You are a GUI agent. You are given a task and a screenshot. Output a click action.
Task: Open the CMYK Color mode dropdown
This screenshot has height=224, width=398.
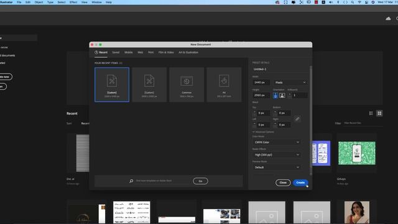point(277,142)
